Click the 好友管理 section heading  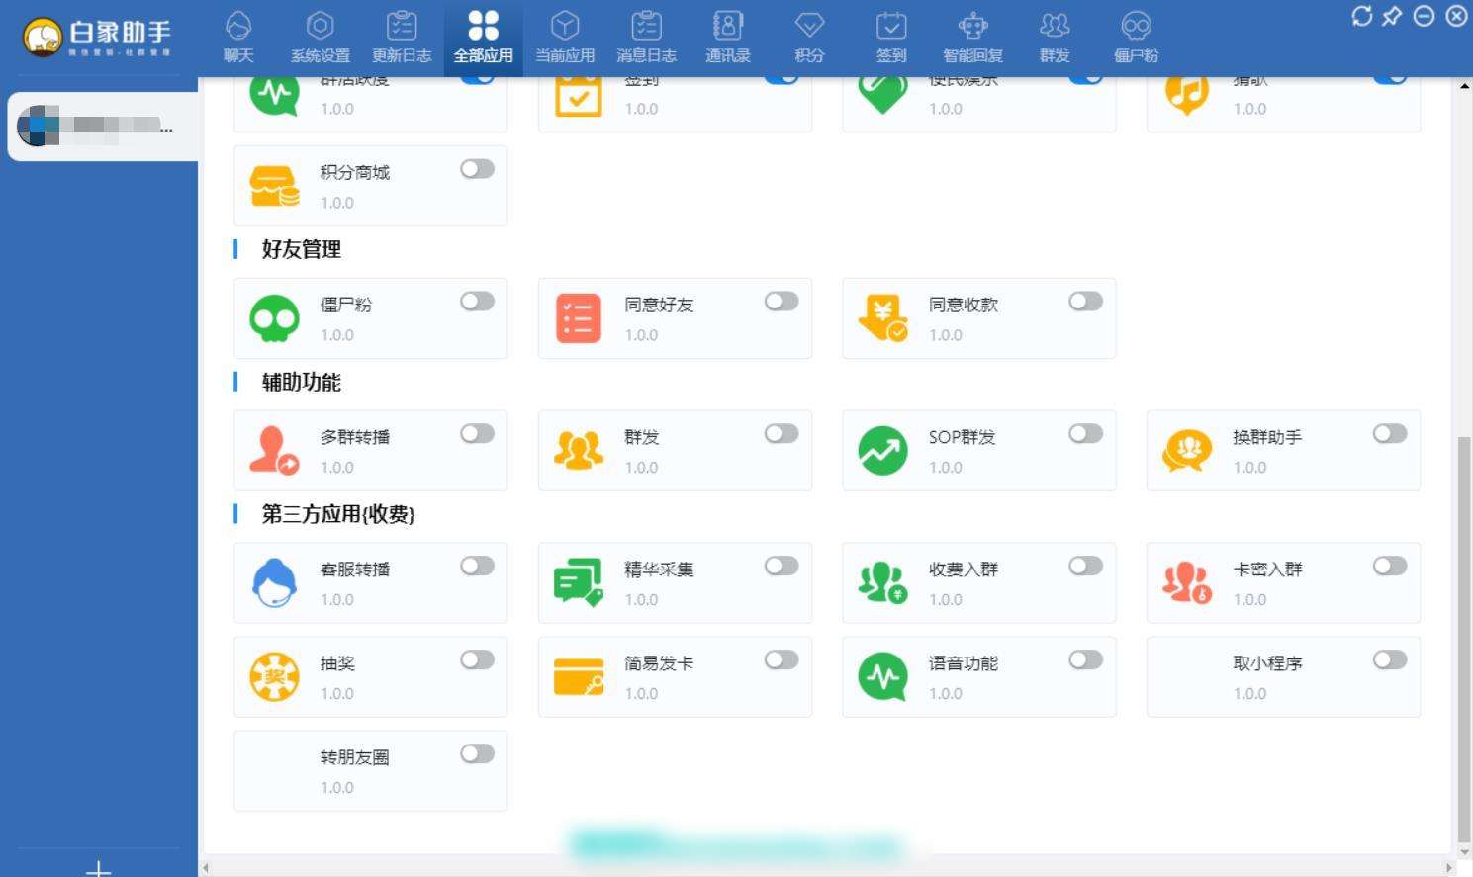coord(301,249)
